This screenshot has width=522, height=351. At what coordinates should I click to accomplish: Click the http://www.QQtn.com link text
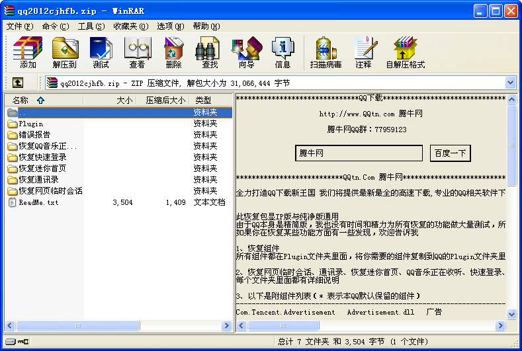[x=357, y=114]
